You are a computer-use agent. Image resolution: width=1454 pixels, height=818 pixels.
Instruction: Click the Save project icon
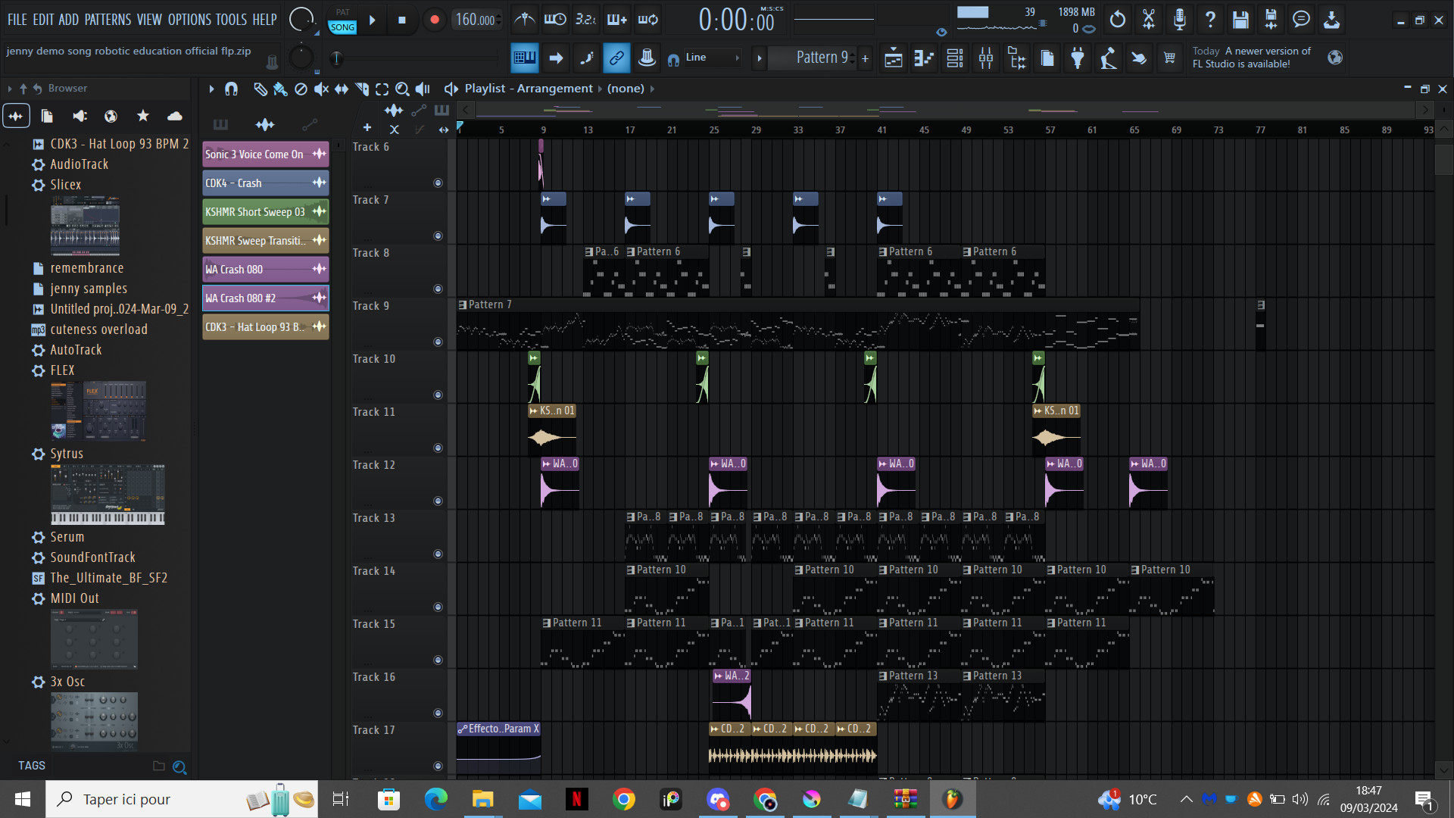1240,20
